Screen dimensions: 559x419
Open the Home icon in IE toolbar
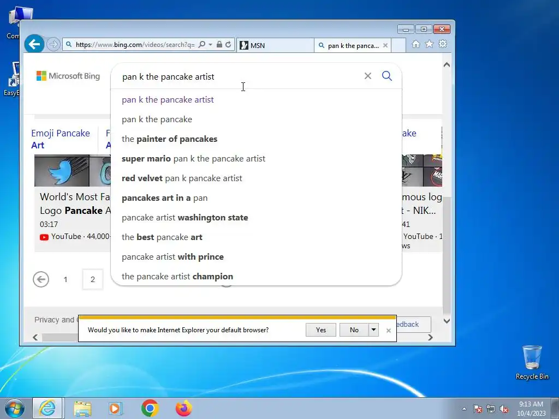coord(415,44)
